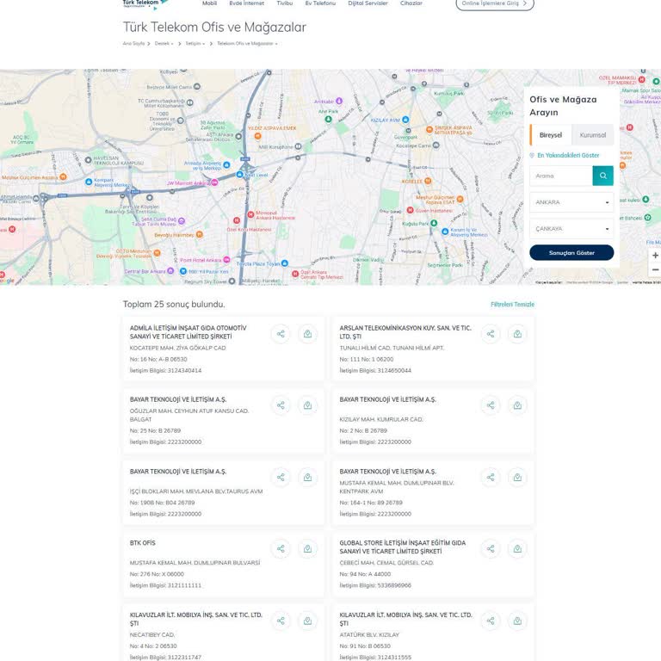This screenshot has height=661, width=661.
Task: Share ARSLAN TELEKOMİNİKASYON store card
Action: click(x=491, y=334)
